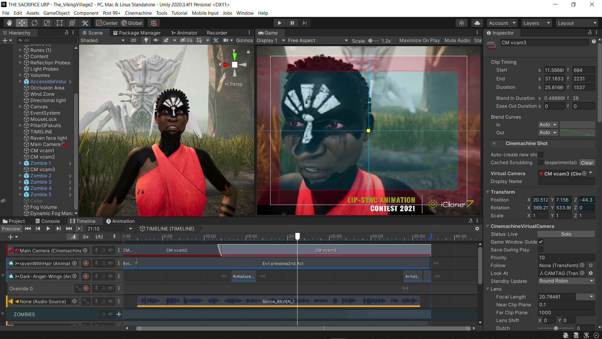
Task: Mute Main Camera Cinemachine track
Action: [x=110, y=250]
